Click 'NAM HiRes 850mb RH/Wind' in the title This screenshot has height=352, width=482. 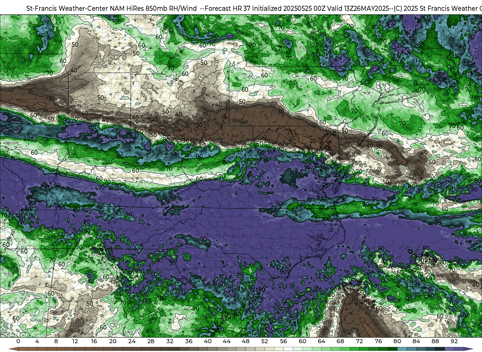[x=153, y=9]
